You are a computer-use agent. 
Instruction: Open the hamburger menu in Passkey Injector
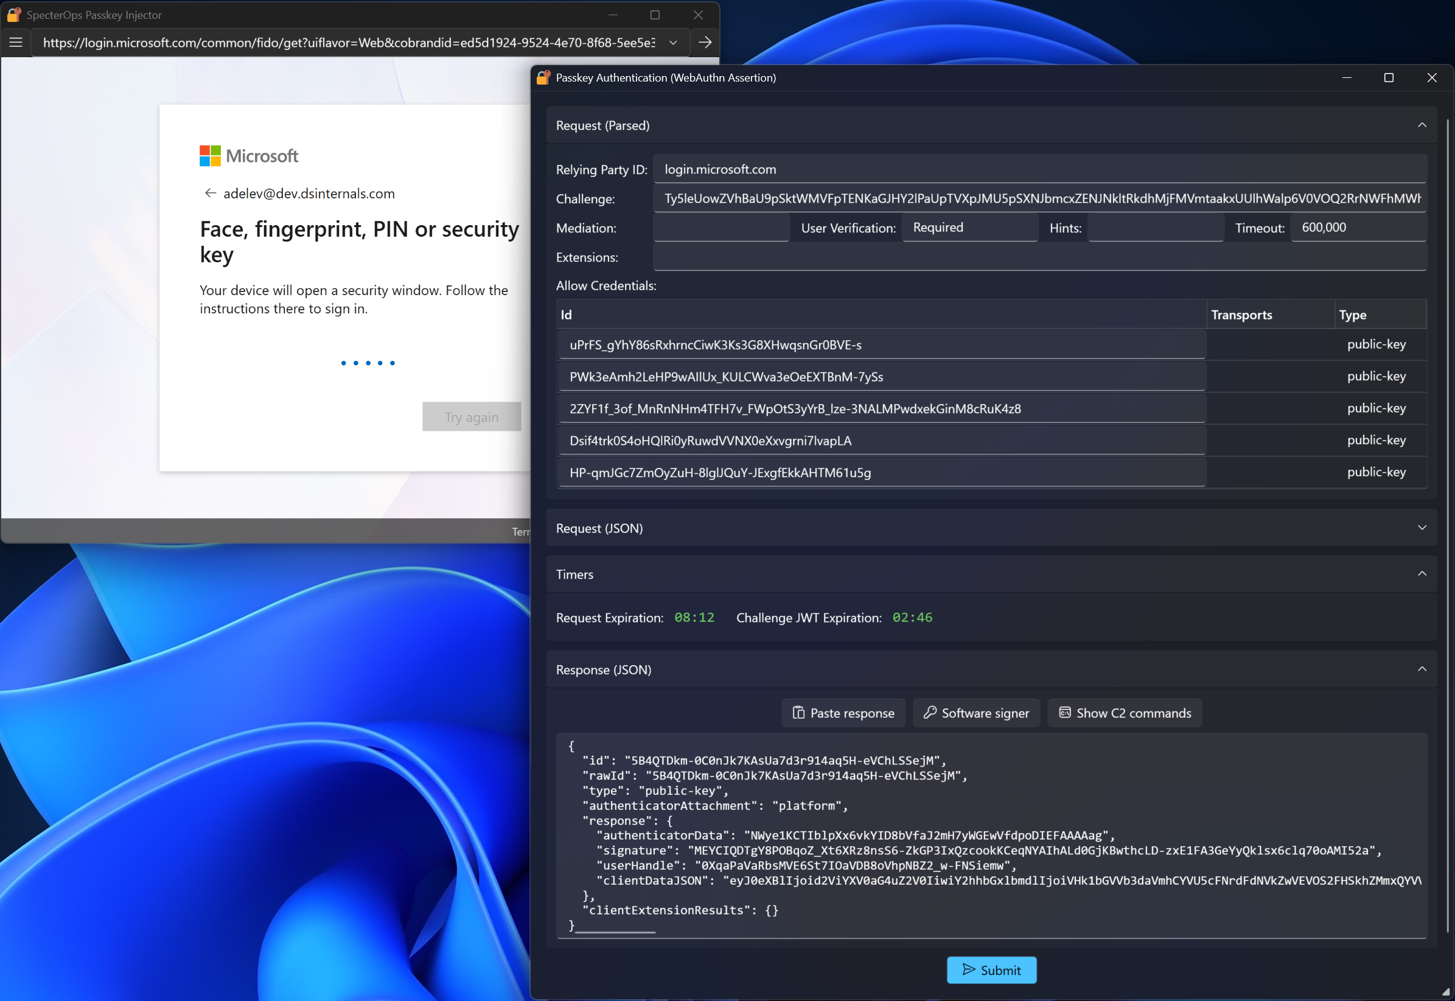click(16, 42)
